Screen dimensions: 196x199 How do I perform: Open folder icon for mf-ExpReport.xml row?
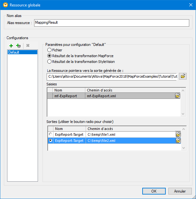178,96
